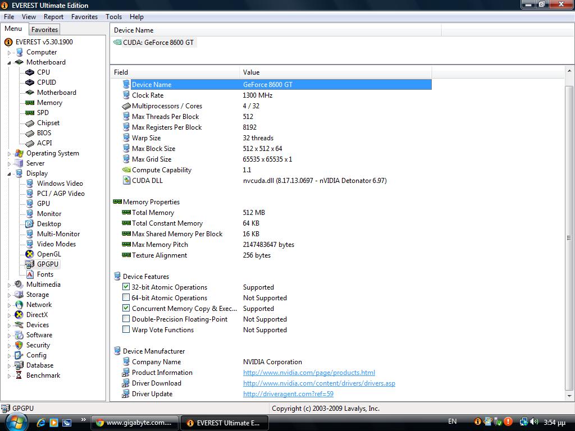
Task: Toggle Warp Vote Functions checkbox
Action: [126, 329]
